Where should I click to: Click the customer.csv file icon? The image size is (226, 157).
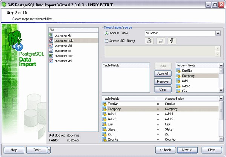51,55
